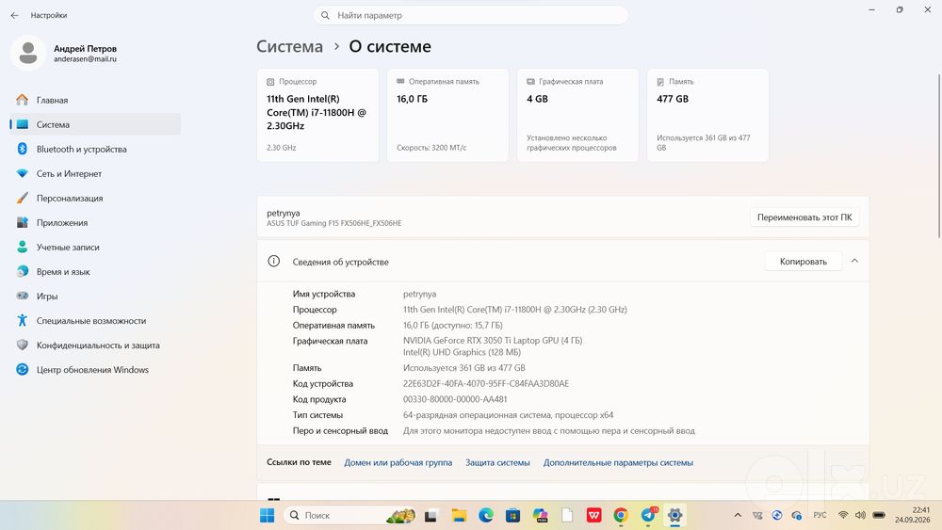The height and width of the screenshot is (530, 942).
Task: Open Приложения settings
Action: click(95, 223)
